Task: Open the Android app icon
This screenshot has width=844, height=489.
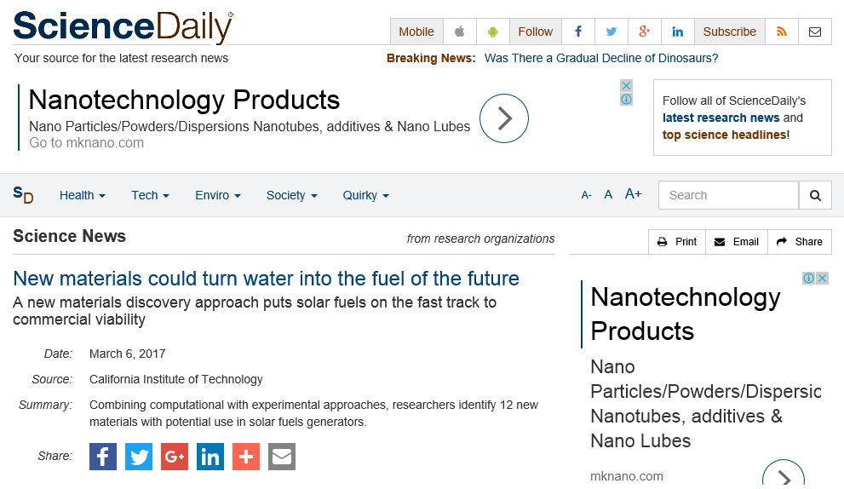Action: [493, 32]
